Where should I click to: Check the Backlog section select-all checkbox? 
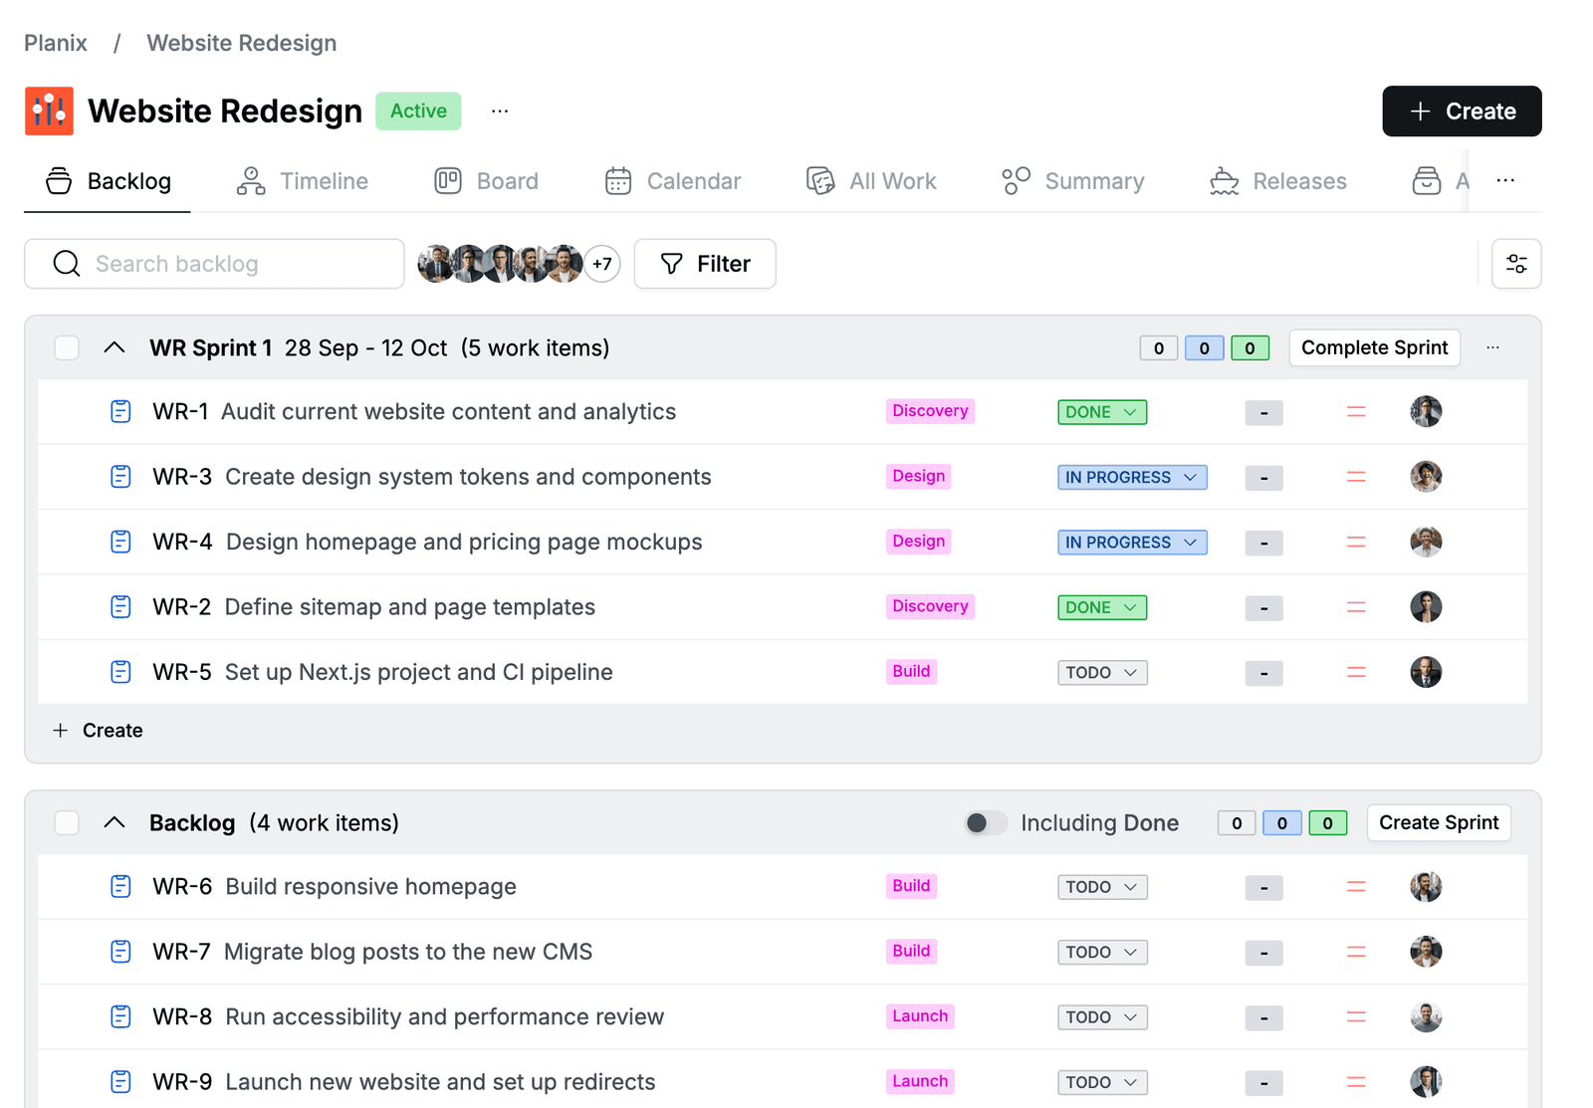click(x=67, y=822)
